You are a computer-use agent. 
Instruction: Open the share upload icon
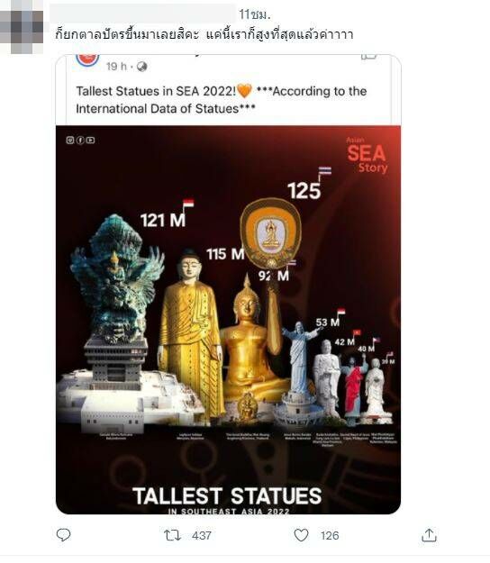(429, 535)
